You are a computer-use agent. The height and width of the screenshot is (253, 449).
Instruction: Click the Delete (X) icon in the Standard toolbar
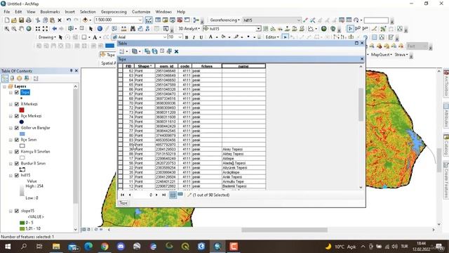[60, 20]
